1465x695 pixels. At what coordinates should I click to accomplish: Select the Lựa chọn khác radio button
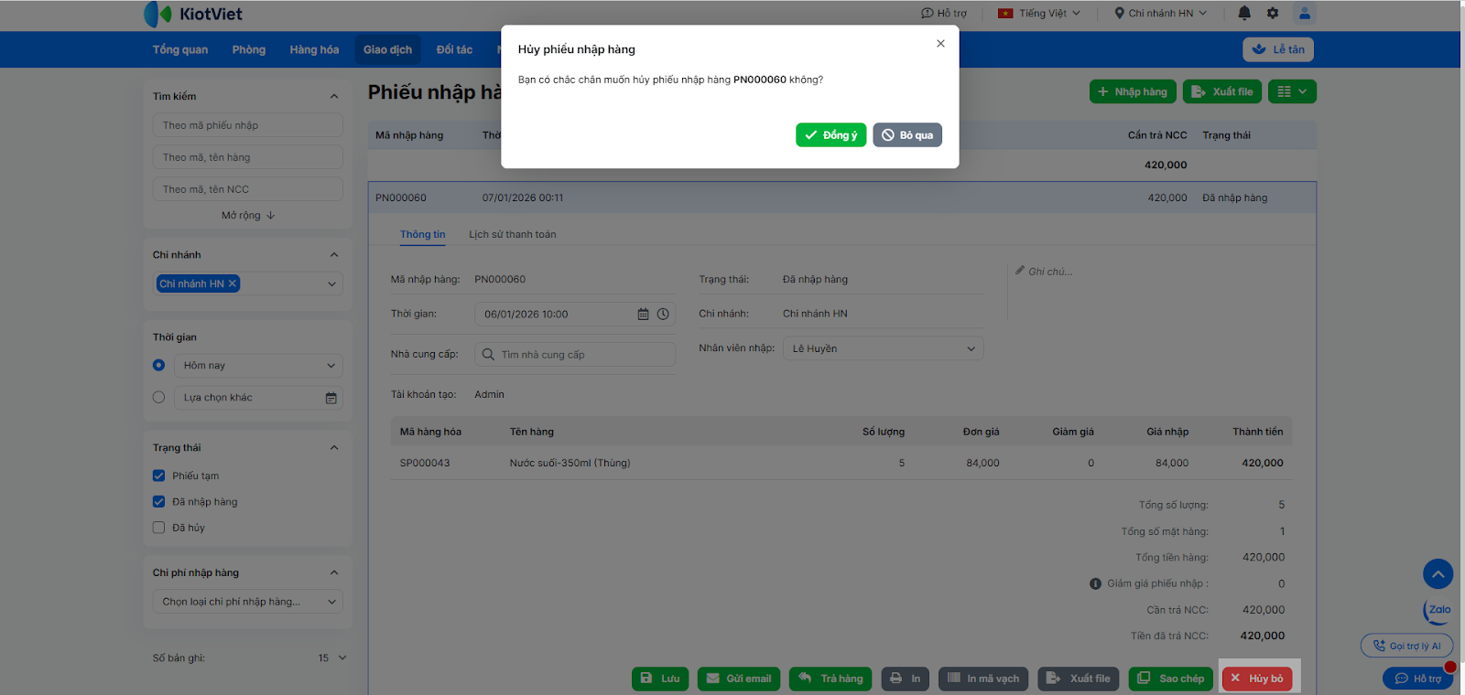coord(159,398)
